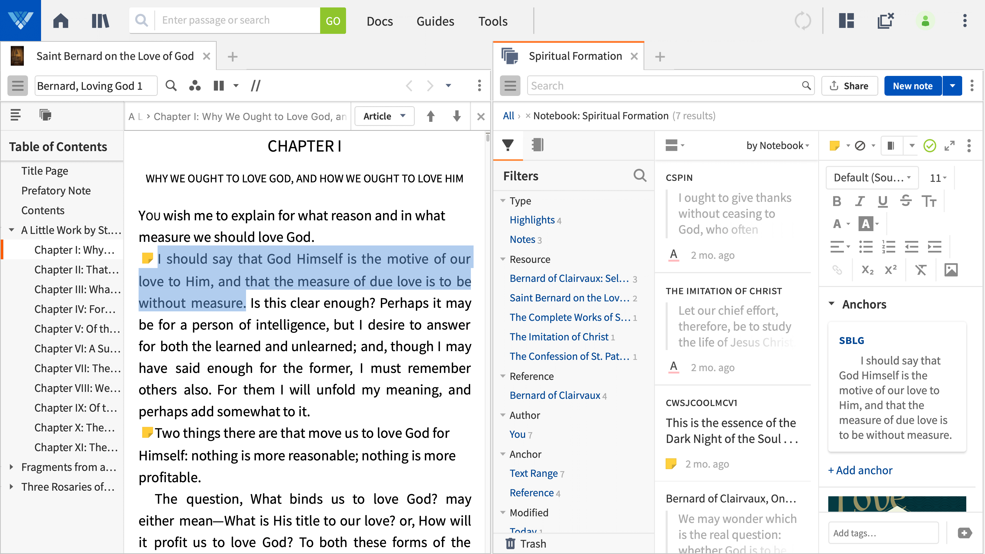Clear formatting in the note editor
The width and height of the screenshot is (985, 554).
pos(921,270)
